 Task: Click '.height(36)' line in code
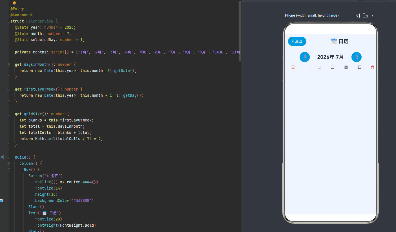click(45, 194)
